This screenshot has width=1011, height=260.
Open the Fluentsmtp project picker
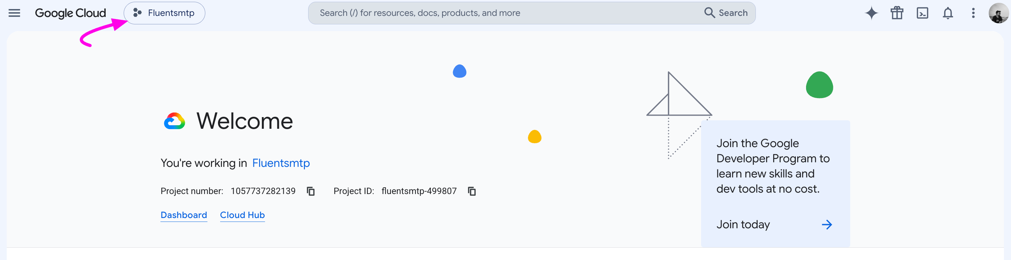(x=164, y=13)
